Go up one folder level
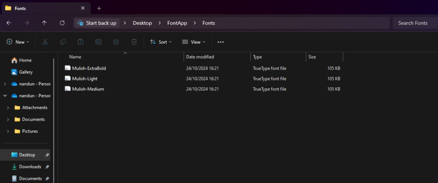438x183 pixels. pos(44,23)
